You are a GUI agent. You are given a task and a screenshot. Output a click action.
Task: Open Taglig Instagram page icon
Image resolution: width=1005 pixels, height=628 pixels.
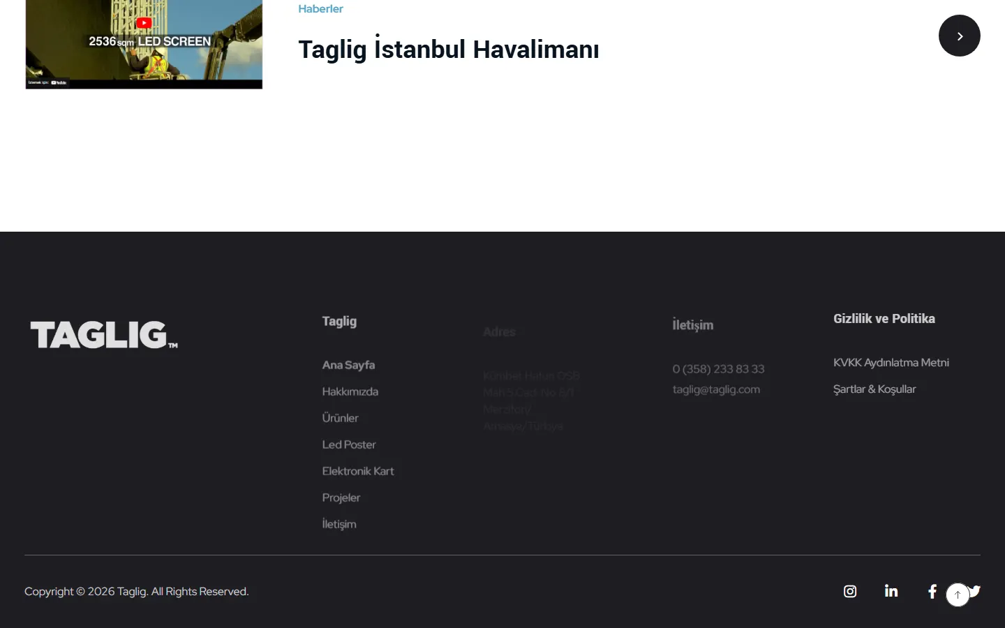coord(850,592)
